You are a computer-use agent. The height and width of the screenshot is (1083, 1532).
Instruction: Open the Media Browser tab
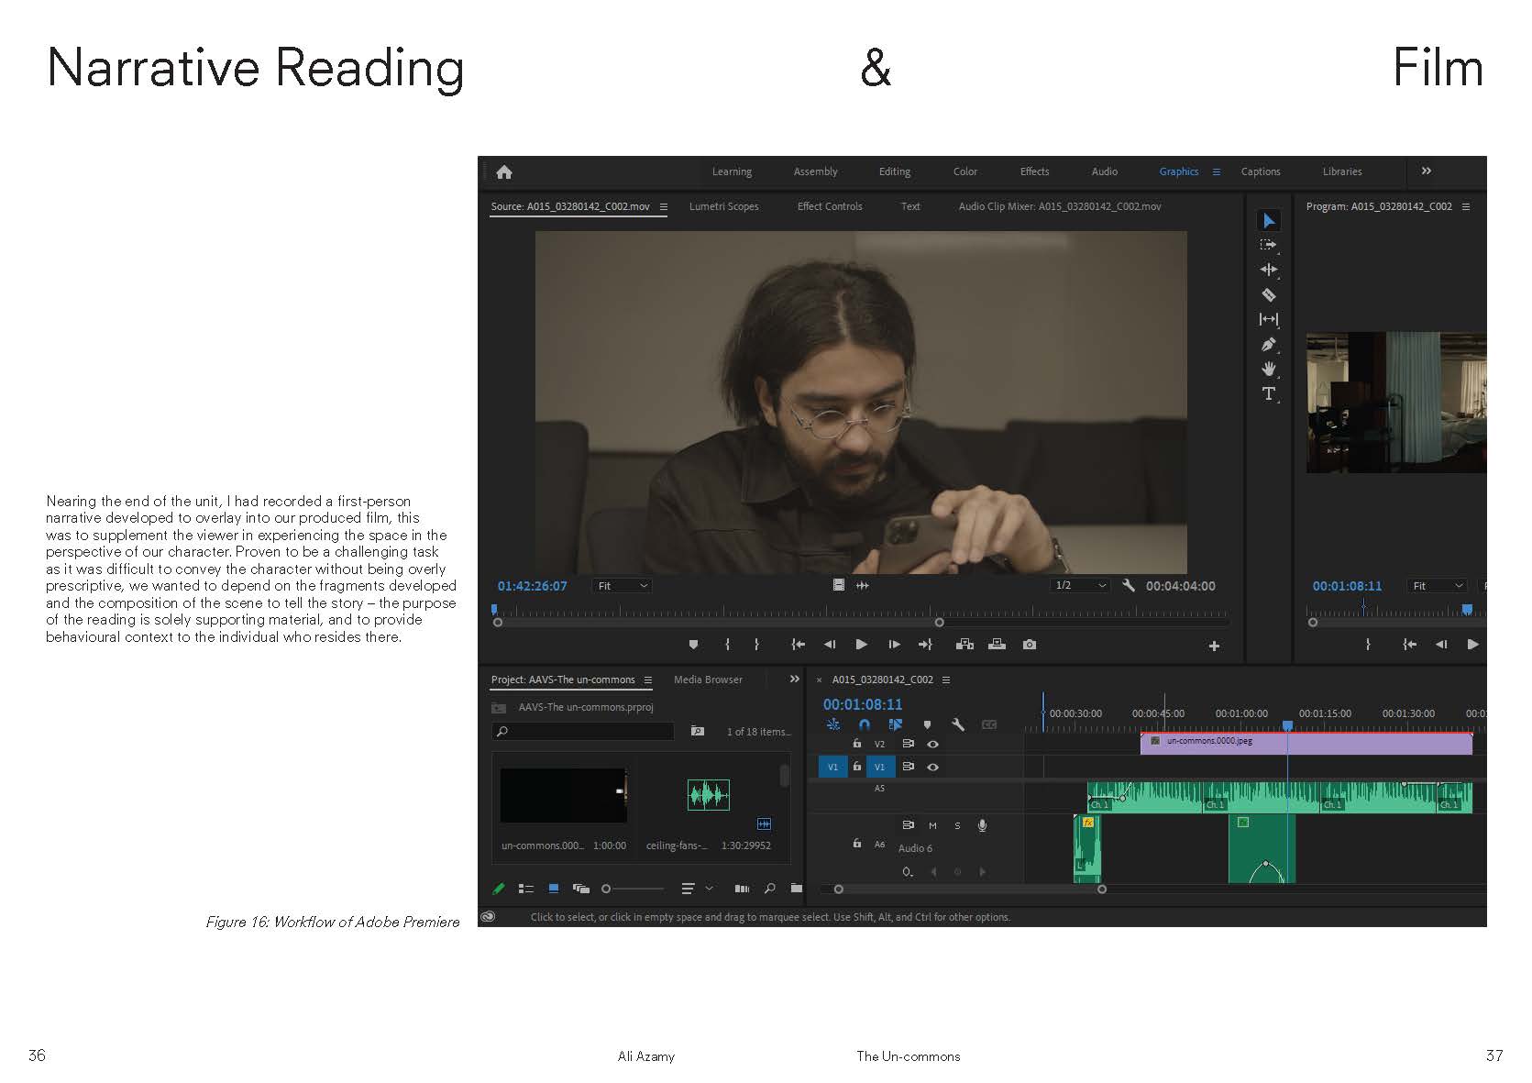[x=708, y=680]
